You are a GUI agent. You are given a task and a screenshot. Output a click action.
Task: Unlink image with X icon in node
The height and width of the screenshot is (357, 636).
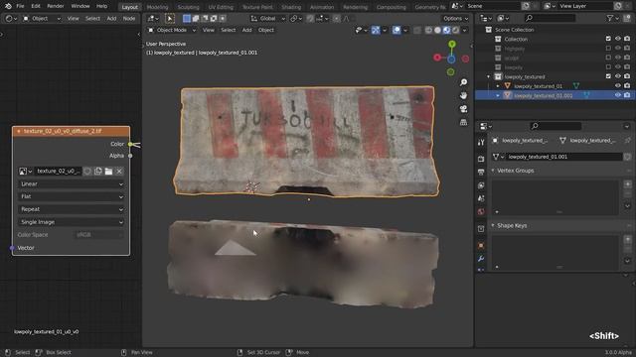coord(119,172)
